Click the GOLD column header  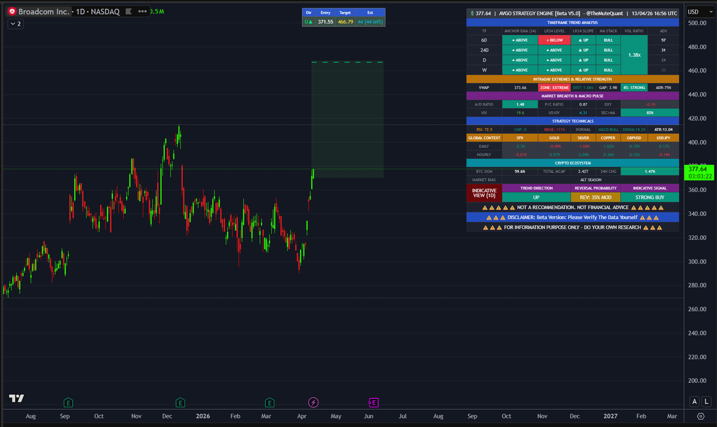tap(554, 137)
